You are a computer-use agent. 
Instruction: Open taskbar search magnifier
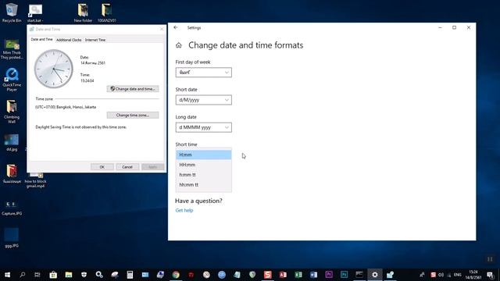click(23, 275)
